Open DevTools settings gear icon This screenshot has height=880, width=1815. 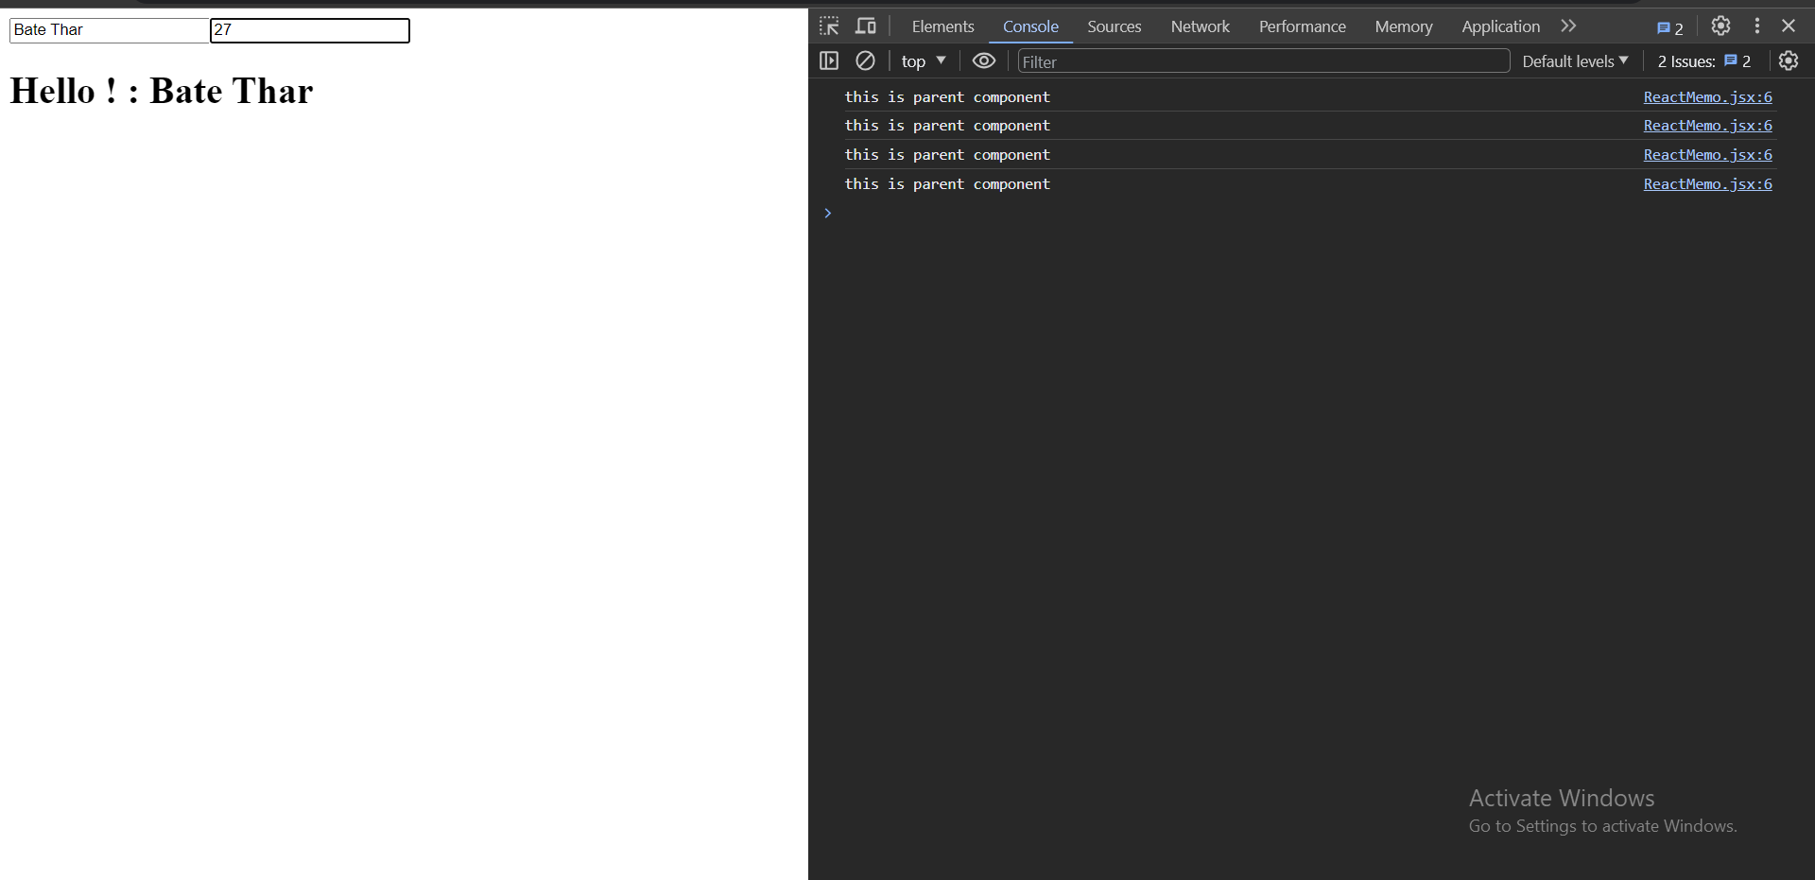(1720, 26)
